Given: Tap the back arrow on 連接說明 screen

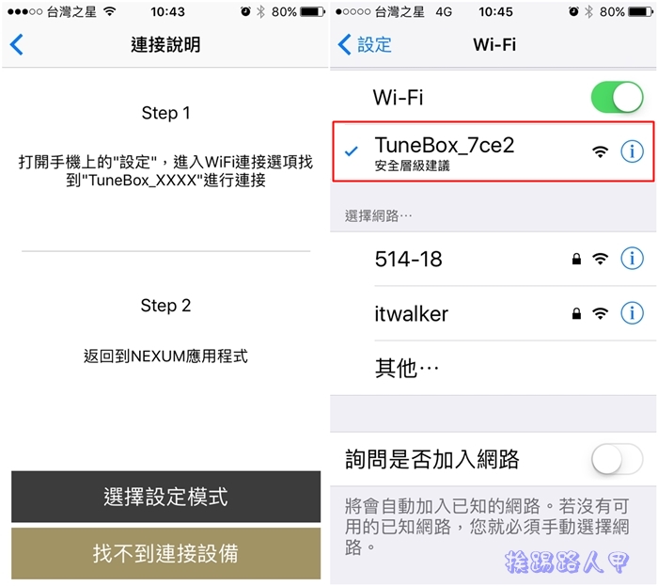Looking at the screenshot, I should (17, 44).
